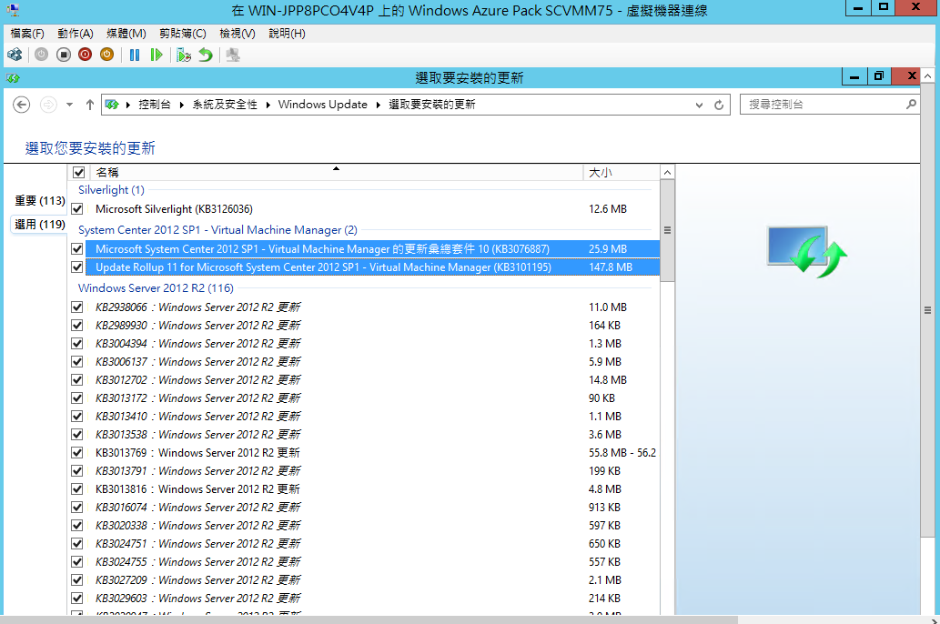Image resolution: width=940 pixels, height=624 pixels.
Task: Collapse the Windows Server 2012 R2 (116) group
Action: point(156,288)
